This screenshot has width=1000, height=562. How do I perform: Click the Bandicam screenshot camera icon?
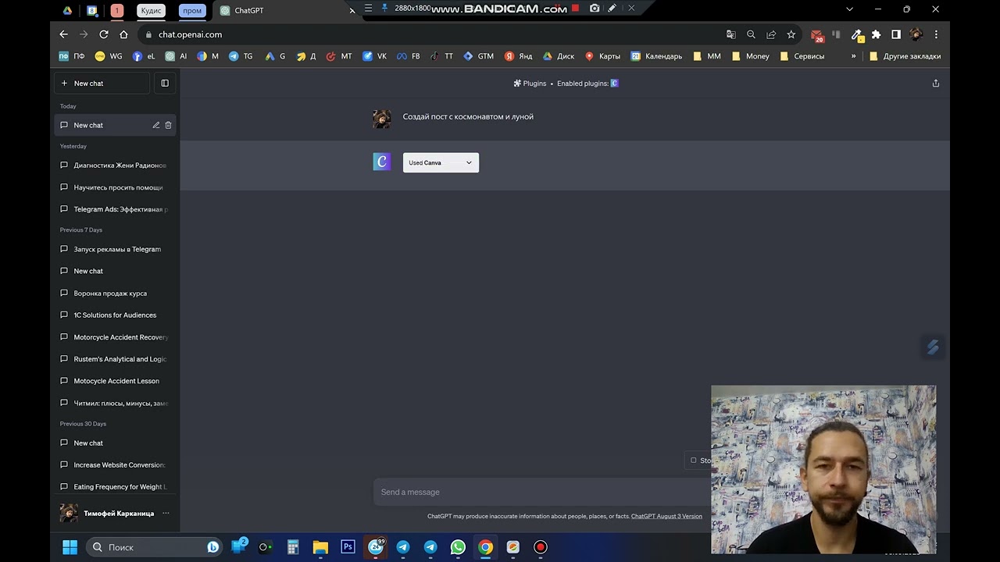click(595, 8)
